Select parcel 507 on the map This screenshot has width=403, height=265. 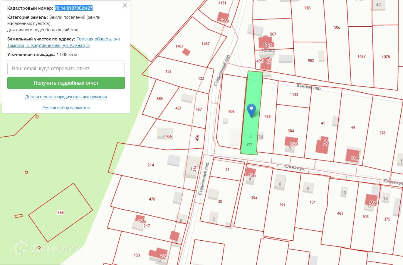click(x=273, y=34)
